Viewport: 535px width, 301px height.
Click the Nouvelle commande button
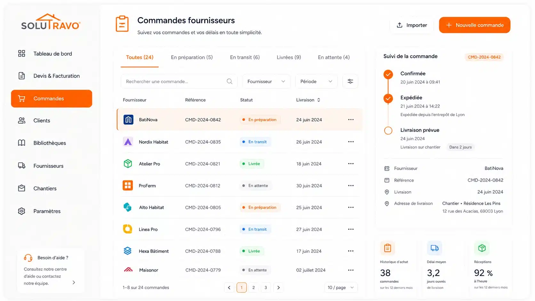pos(475,25)
